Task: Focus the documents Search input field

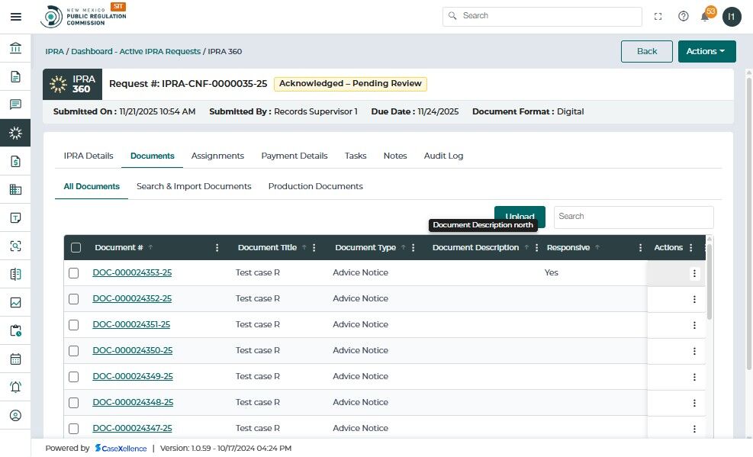Action: 633,217
